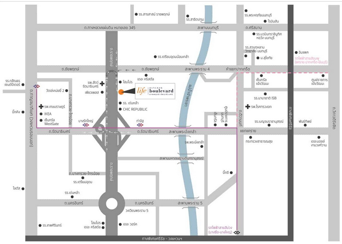The height and width of the screenshot is (244, 342).
Task: Click the dot beside รร.เตรียมอุดมน้อมเกล้า
Action: [155, 57]
